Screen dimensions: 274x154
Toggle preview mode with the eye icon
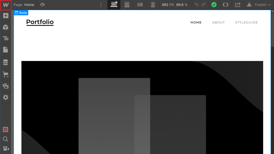[x=42, y=5]
